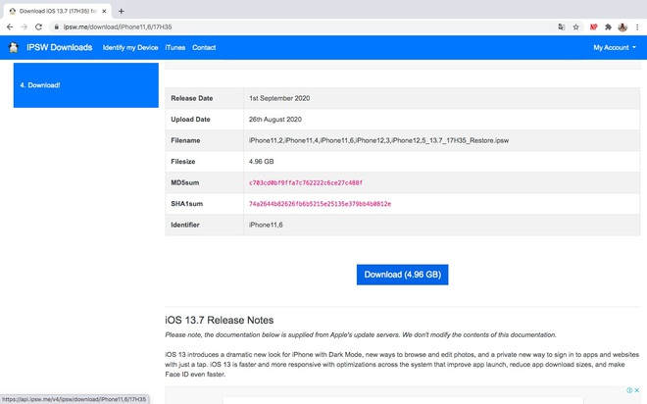Click the SHA1sum hash value
Image resolution: width=647 pixels, height=404 pixels.
pyautogui.click(x=320, y=204)
